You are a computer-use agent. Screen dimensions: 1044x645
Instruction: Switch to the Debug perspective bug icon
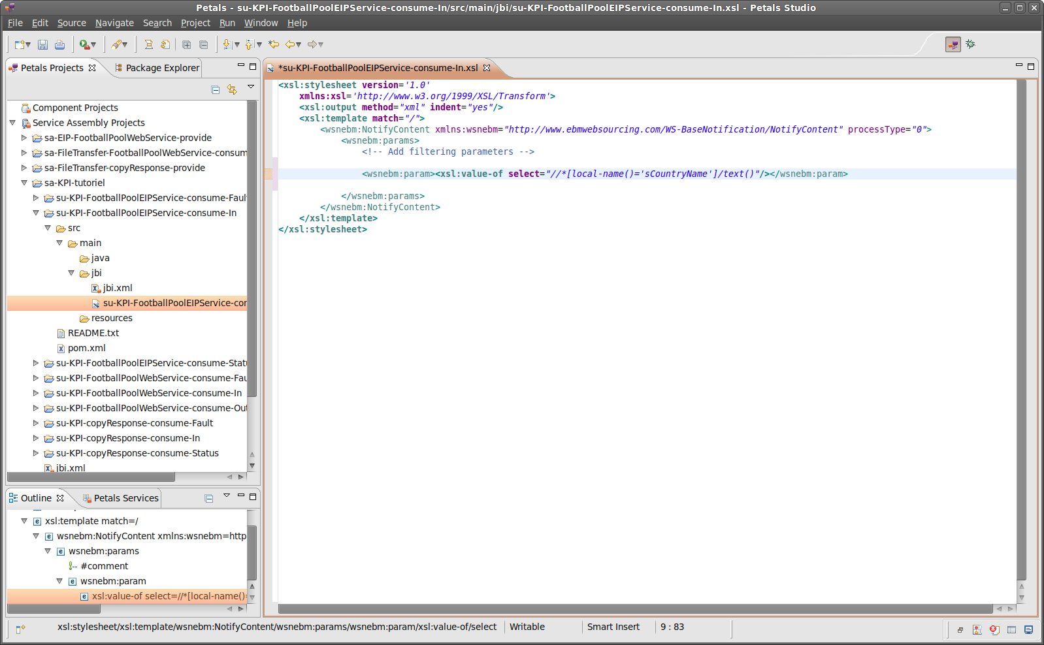point(970,44)
